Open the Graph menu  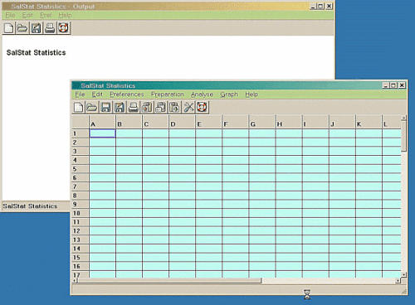(229, 94)
